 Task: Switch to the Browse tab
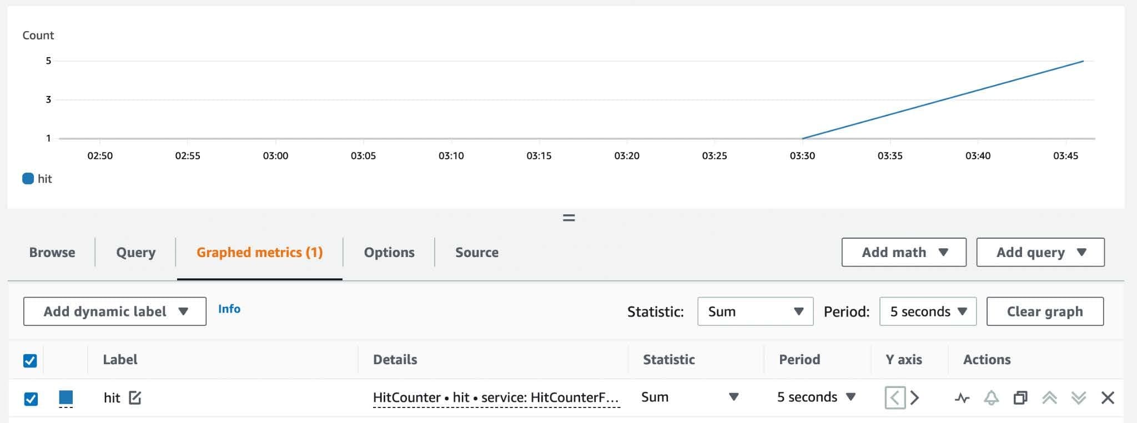tap(52, 253)
